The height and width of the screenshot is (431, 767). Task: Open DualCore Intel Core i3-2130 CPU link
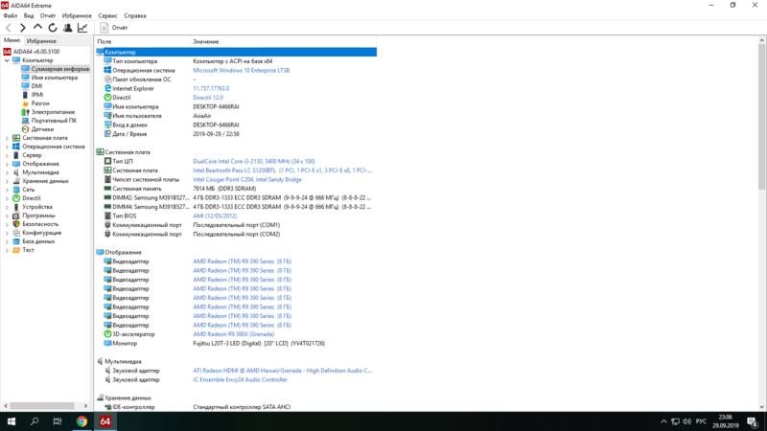[x=254, y=161]
